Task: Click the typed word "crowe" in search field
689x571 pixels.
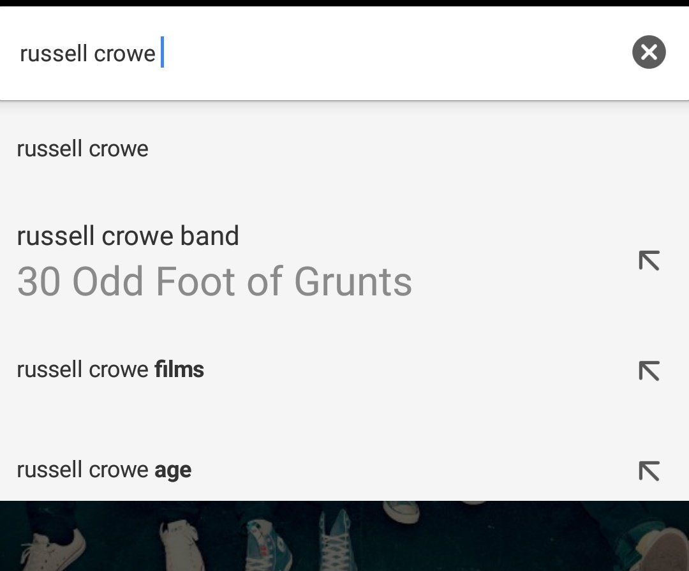Action: pos(124,54)
